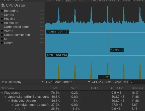Select the UI 17 row name
The image size is (145, 111).
(x=22, y=109)
